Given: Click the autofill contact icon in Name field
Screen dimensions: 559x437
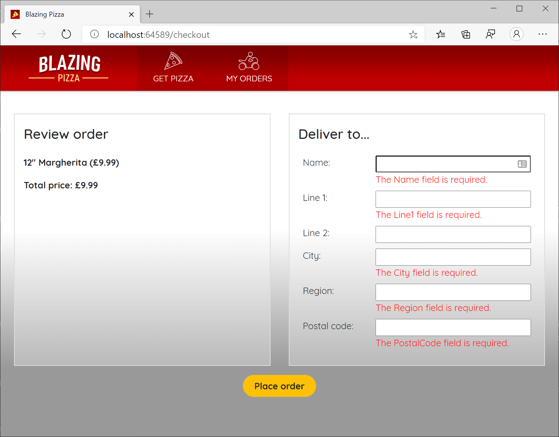Looking at the screenshot, I should [x=522, y=164].
